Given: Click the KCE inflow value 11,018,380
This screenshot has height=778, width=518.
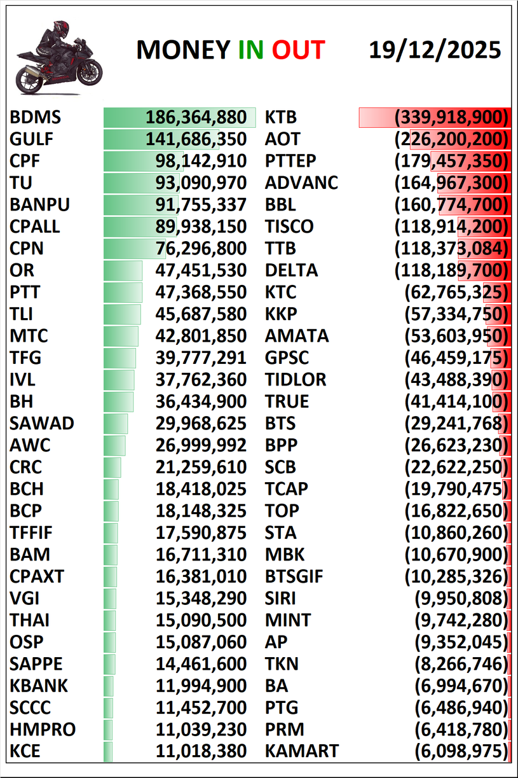Looking at the screenshot, I should (201, 751).
